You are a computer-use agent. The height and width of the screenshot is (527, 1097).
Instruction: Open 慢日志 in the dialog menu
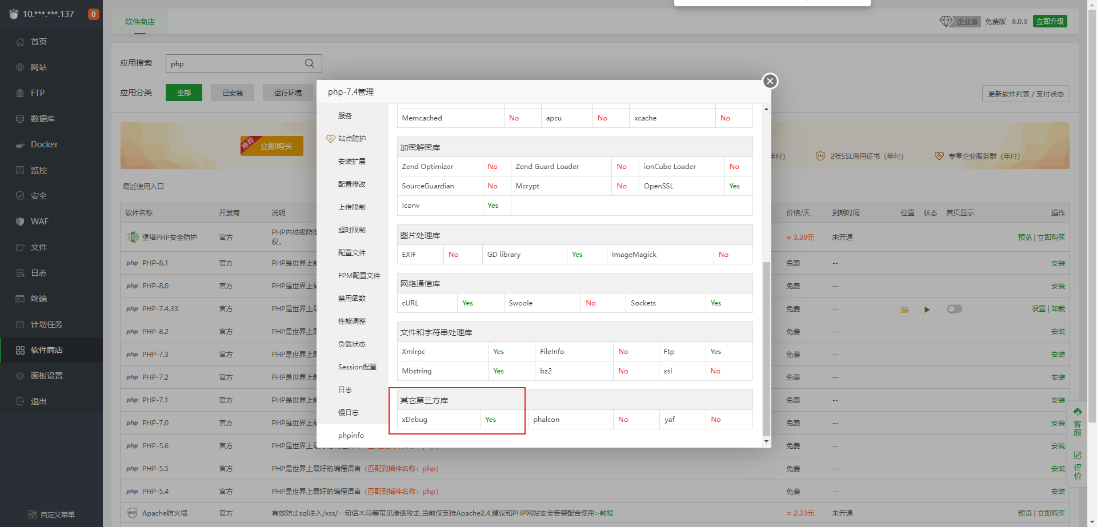pos(349,412)
